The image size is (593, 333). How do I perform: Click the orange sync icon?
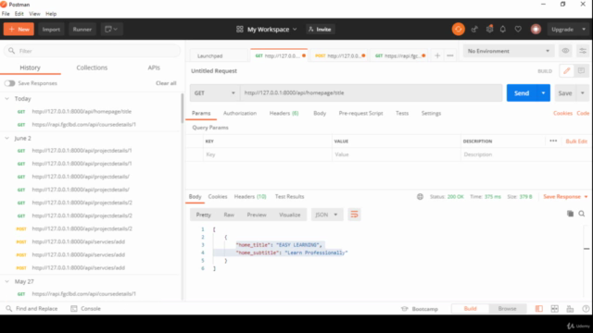tap(458, 29)
